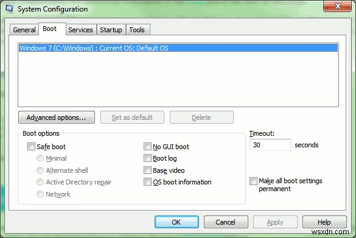Viewport: 356px width, 238px height.
Task: Check the Base video option
Action: click(147, 170)
